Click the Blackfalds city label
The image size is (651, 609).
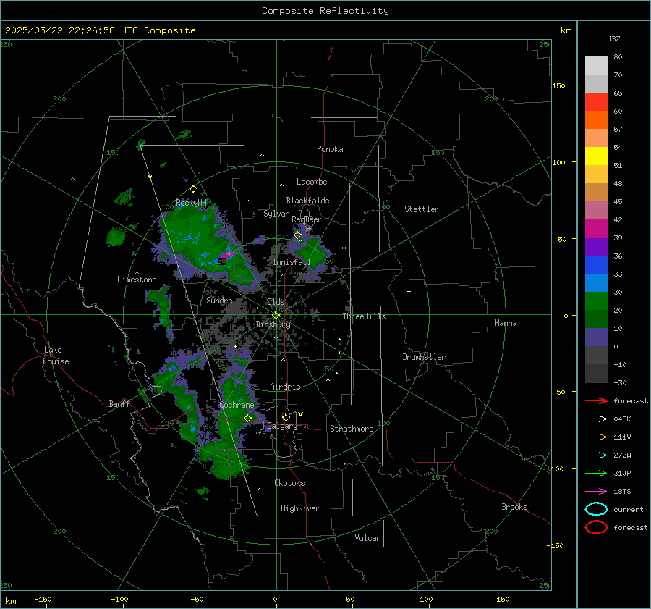307,201
